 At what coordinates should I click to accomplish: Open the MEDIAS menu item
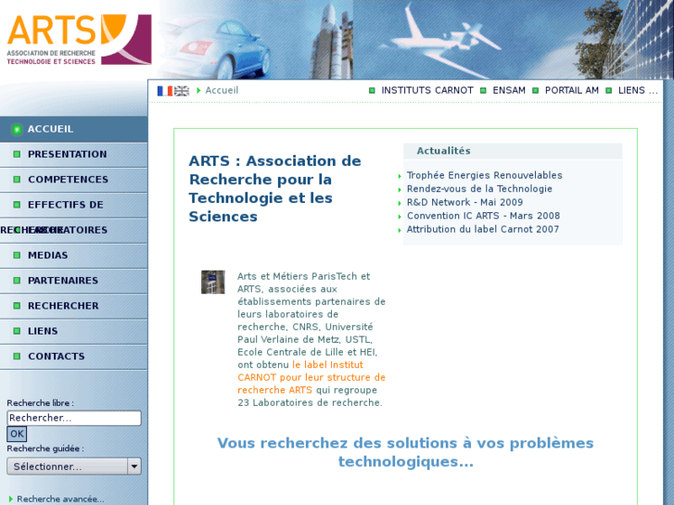[x=73, y=256]
